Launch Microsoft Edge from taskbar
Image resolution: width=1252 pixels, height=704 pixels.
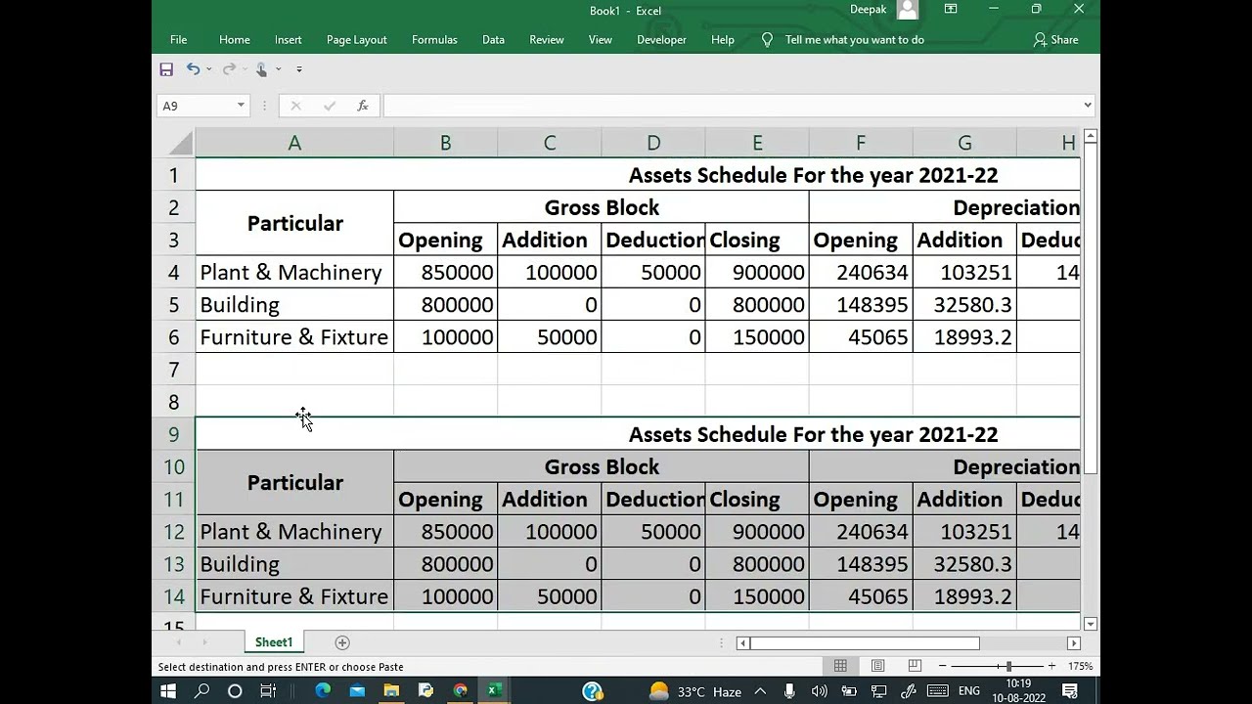tap(323, 690)
